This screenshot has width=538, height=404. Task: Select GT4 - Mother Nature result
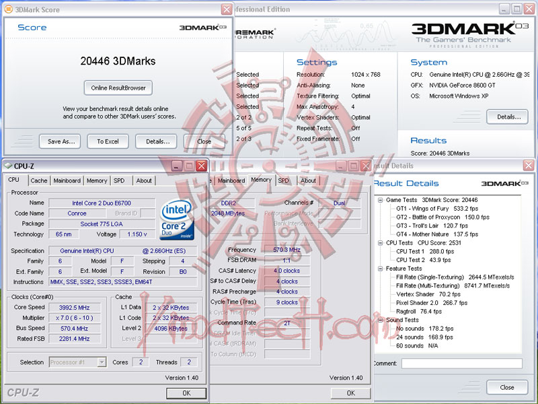click(437, 234)
